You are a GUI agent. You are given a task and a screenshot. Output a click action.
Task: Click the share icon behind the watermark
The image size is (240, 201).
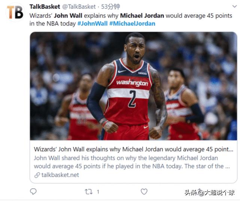coord(199,191)
